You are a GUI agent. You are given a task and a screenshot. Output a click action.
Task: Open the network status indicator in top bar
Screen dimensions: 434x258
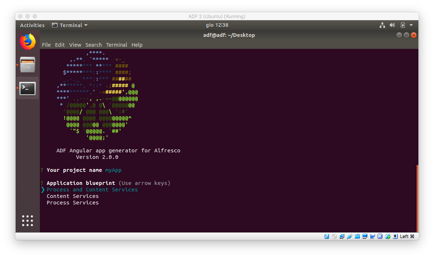tap(382, 25)
